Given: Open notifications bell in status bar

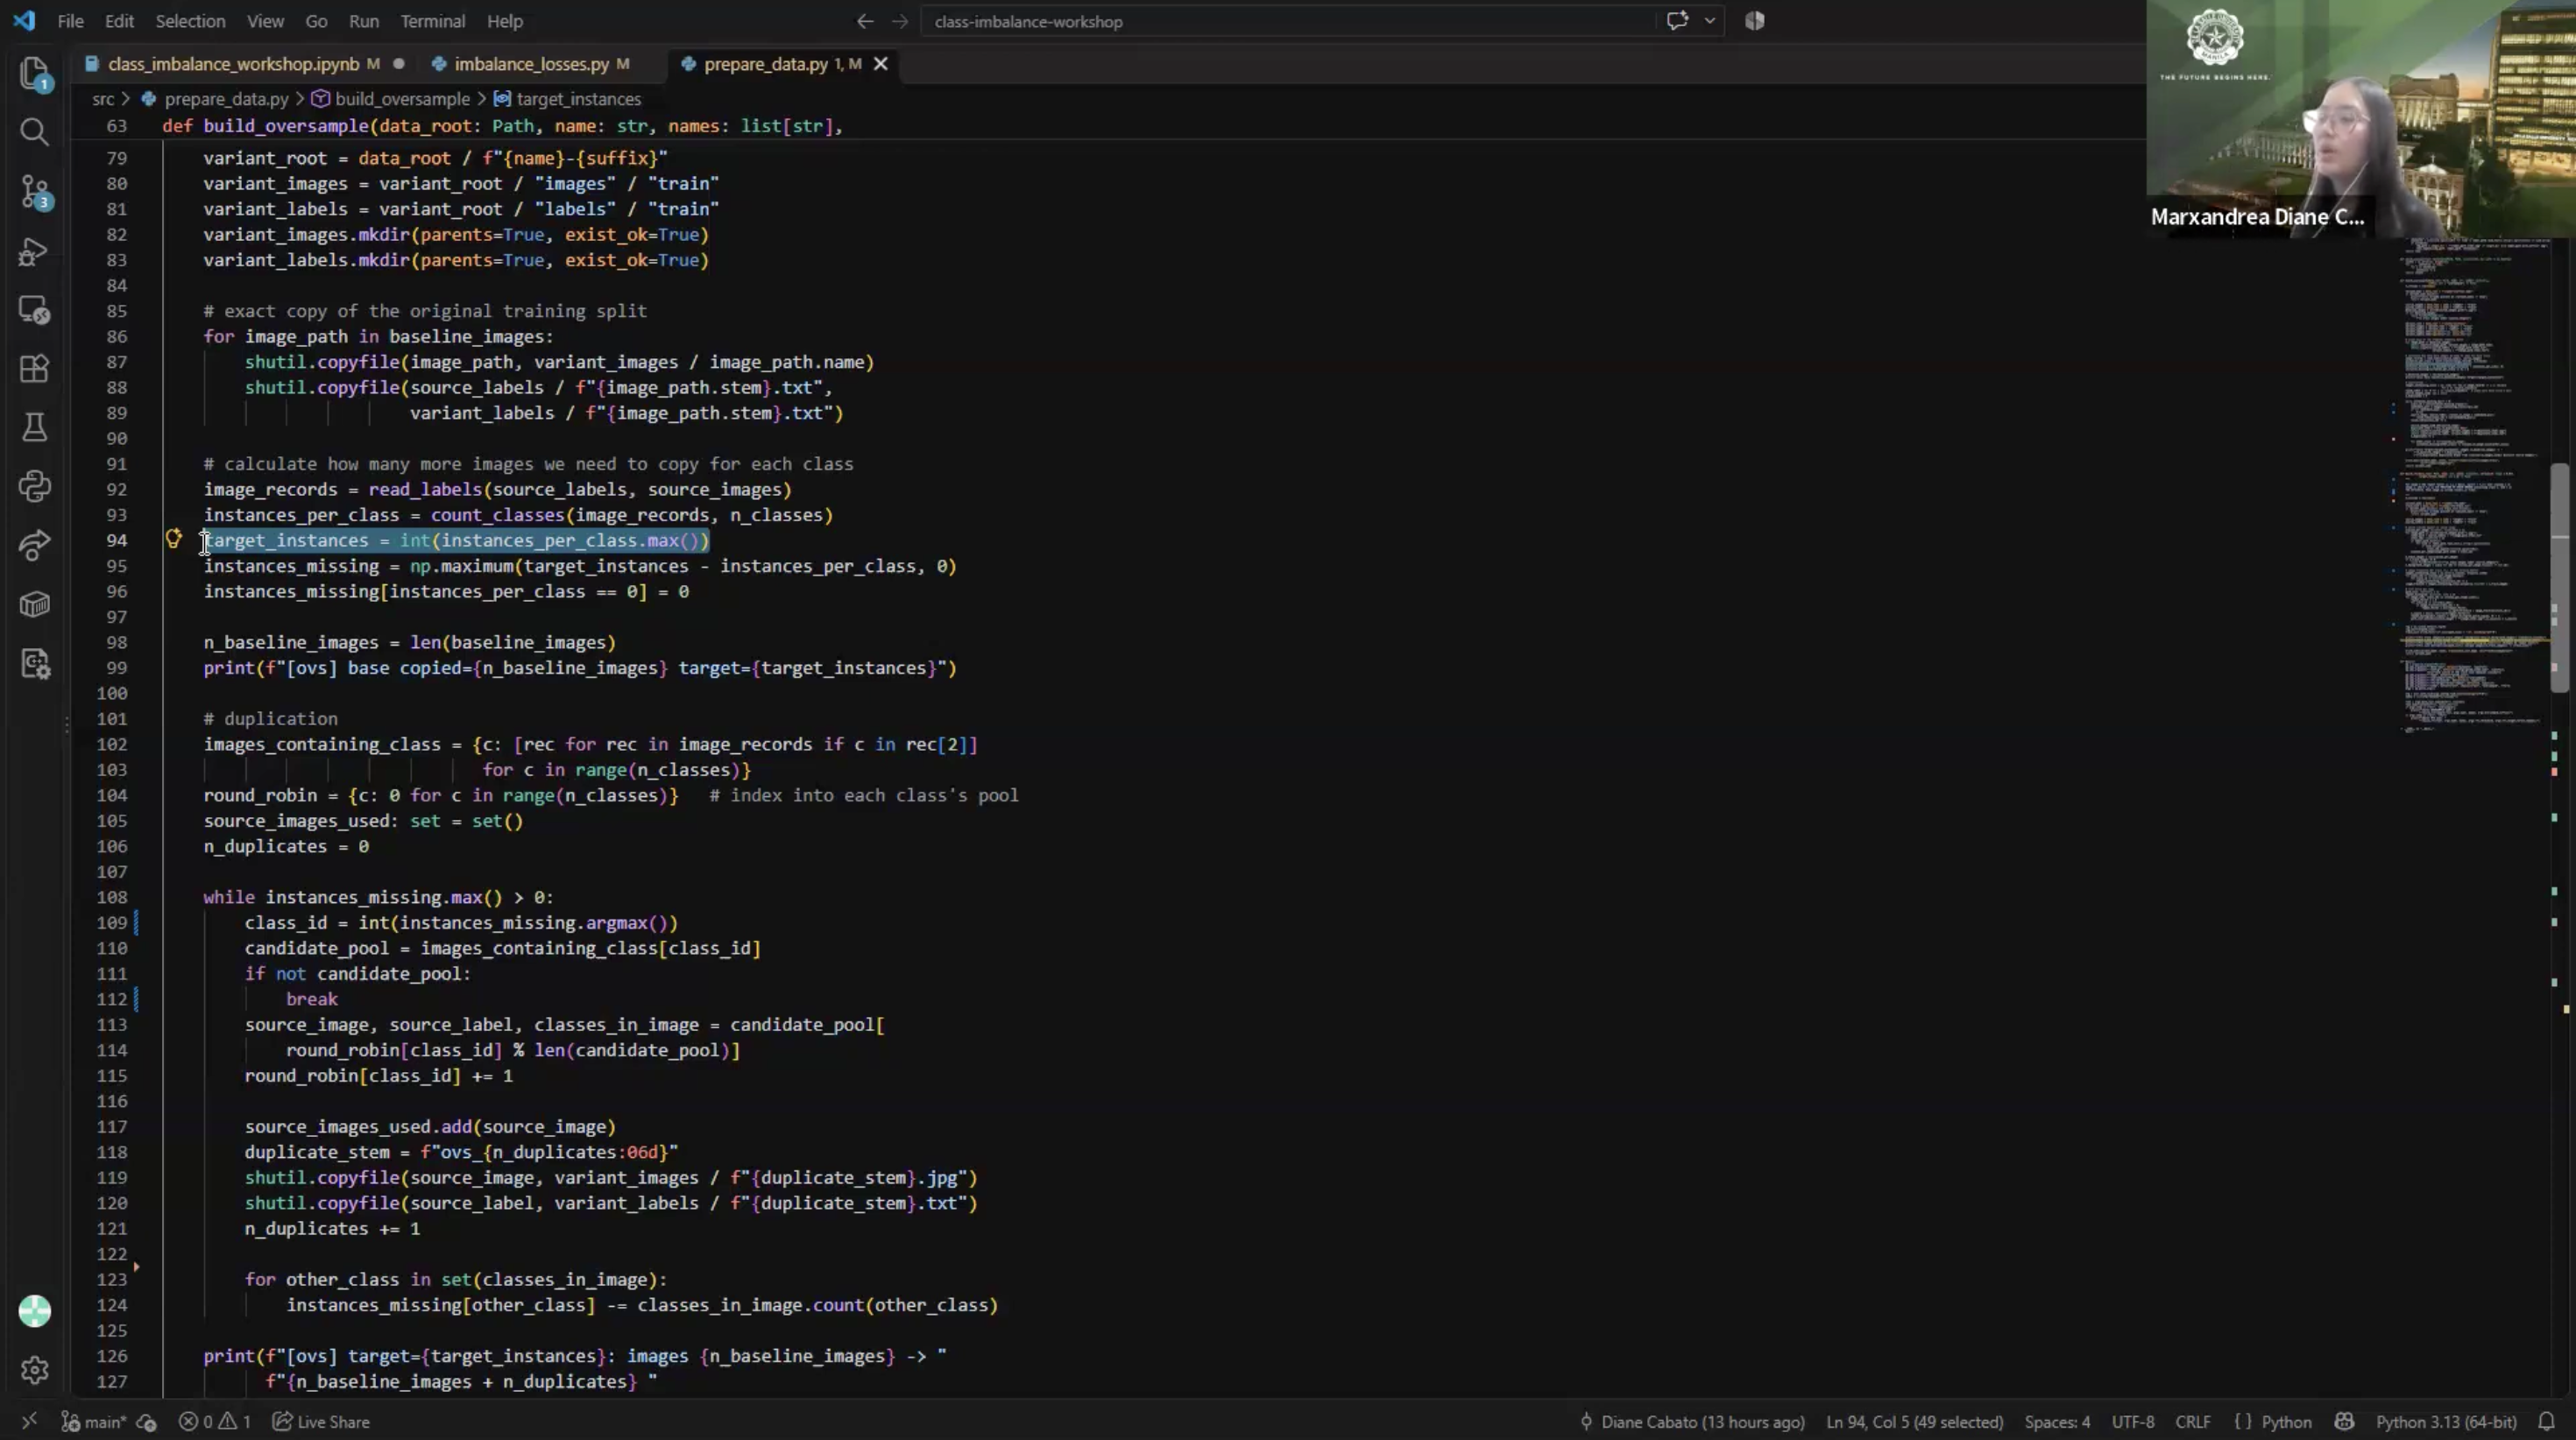Looking at the screenshot, I should (2547, 1421).
